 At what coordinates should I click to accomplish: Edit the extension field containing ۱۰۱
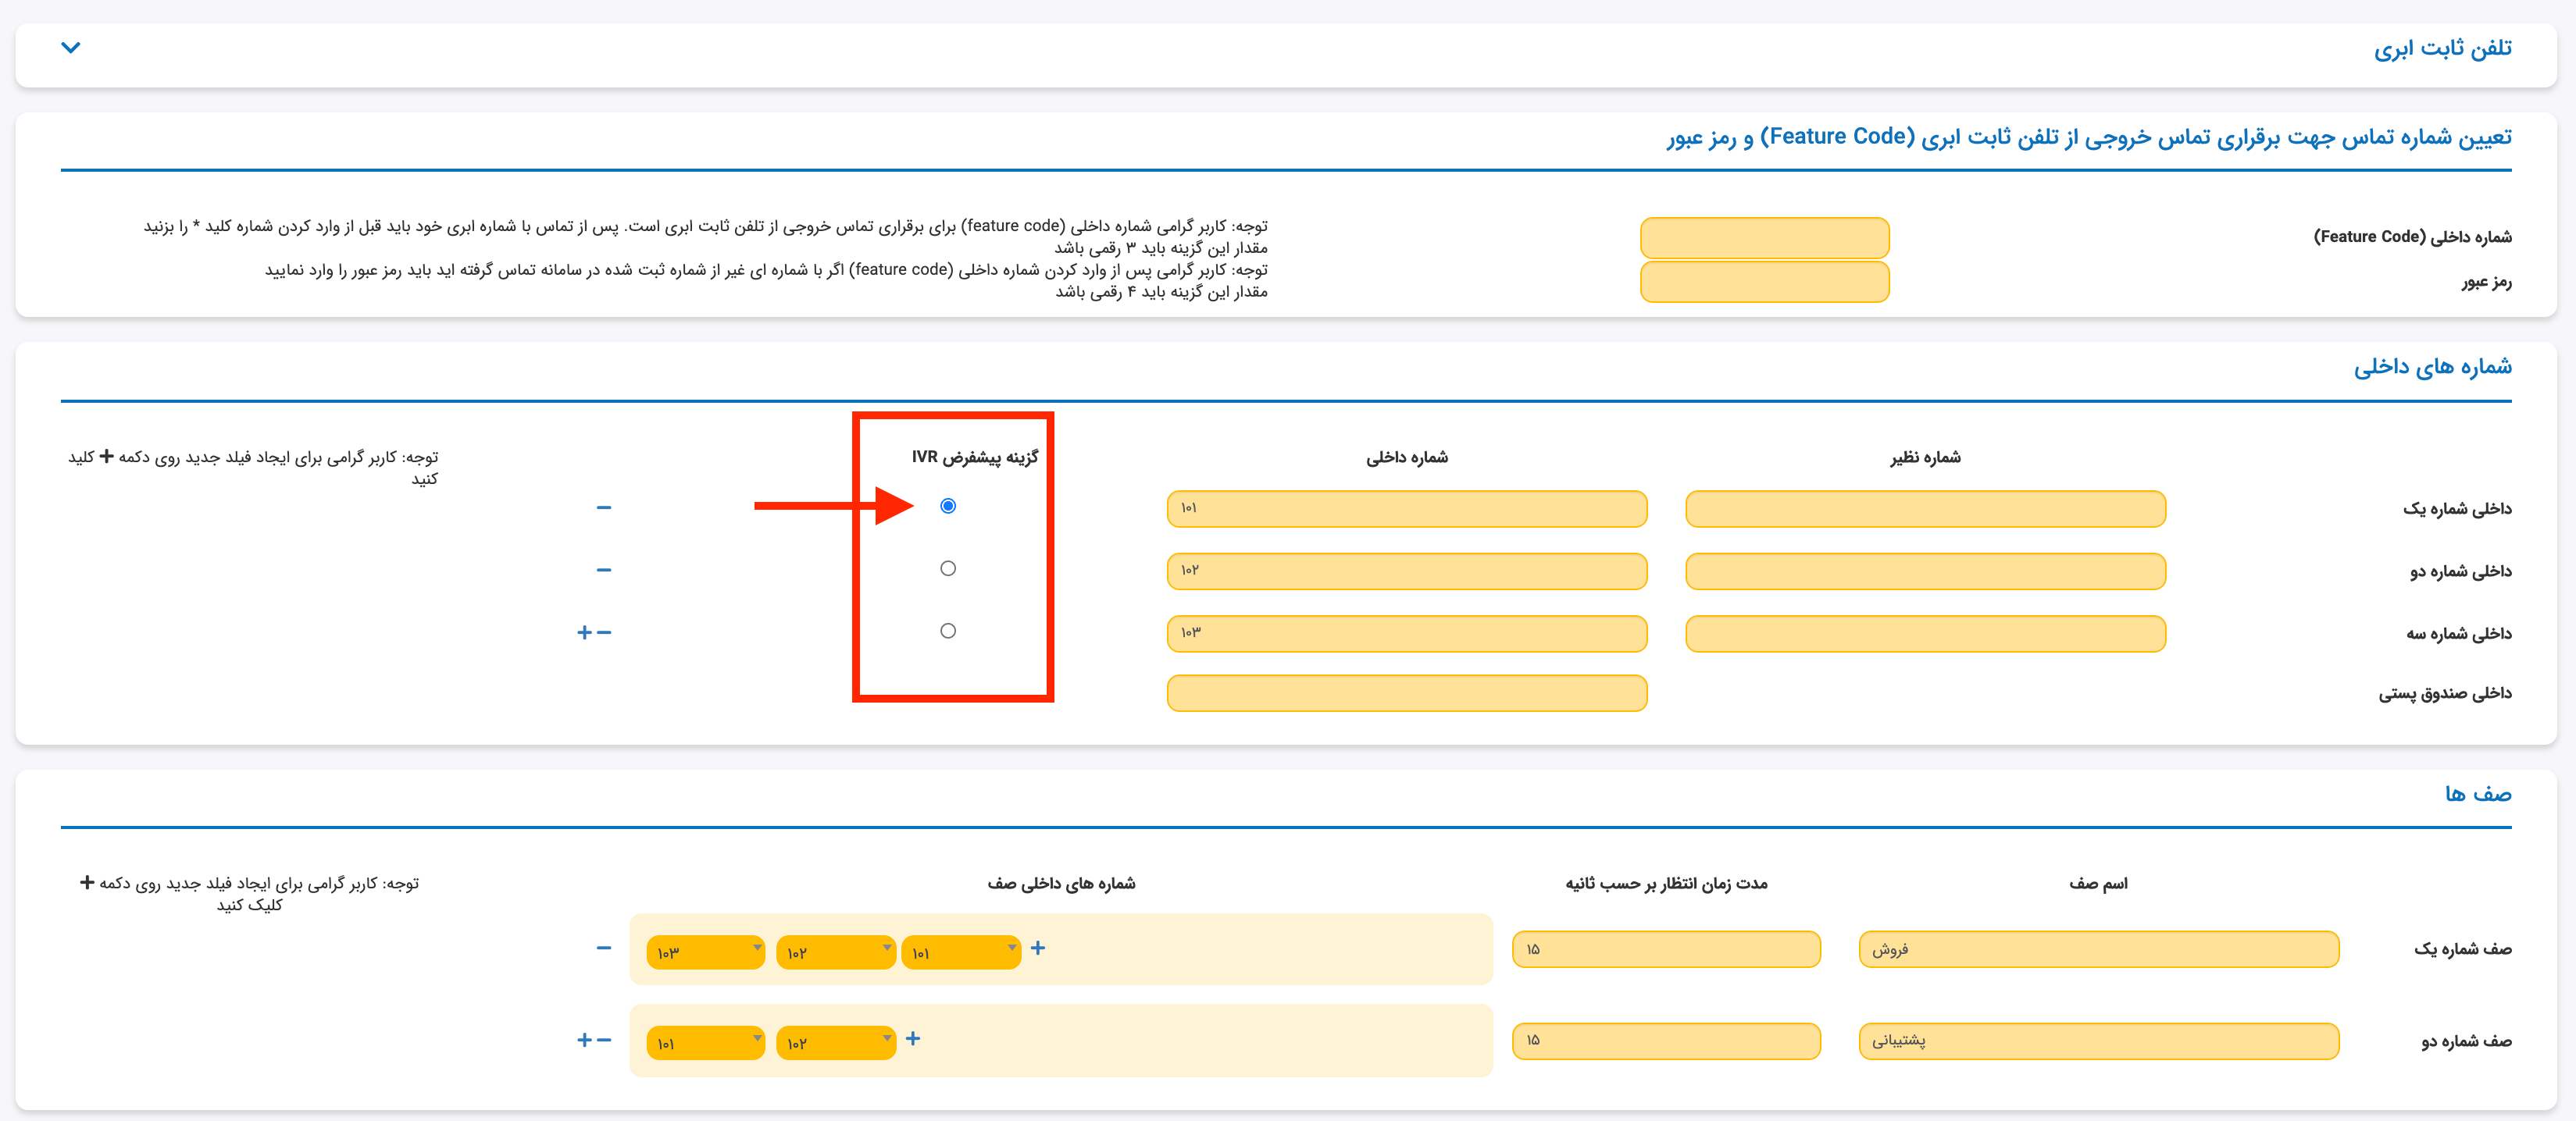tap(1407, 508)
